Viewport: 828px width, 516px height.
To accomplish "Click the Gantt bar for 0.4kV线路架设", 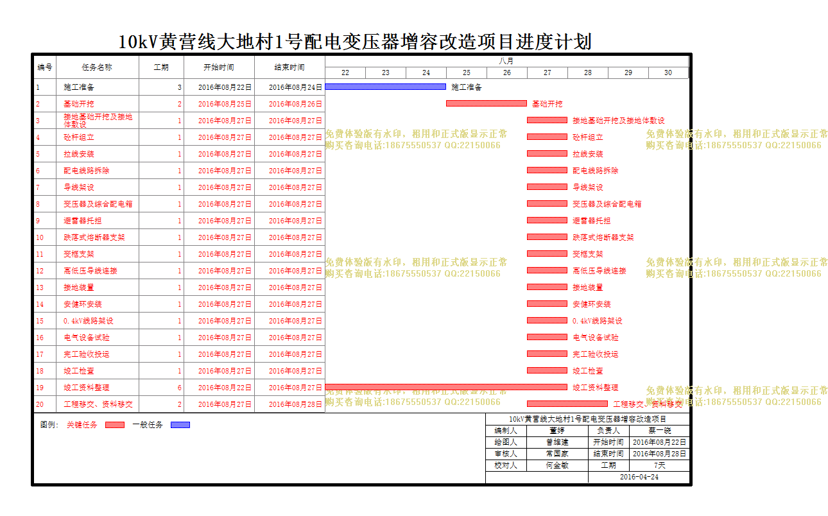I will 547,320.
